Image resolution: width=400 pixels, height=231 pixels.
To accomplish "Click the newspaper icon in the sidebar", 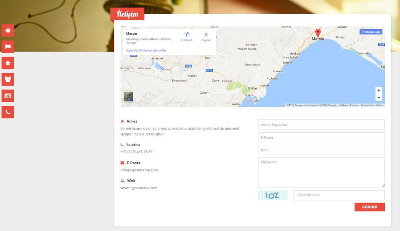I will point(8,96).
